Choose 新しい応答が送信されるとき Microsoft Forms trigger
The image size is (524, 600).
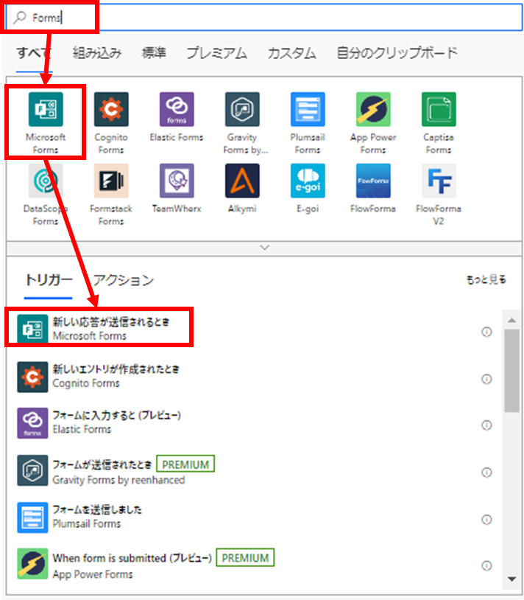coord(253,328)
